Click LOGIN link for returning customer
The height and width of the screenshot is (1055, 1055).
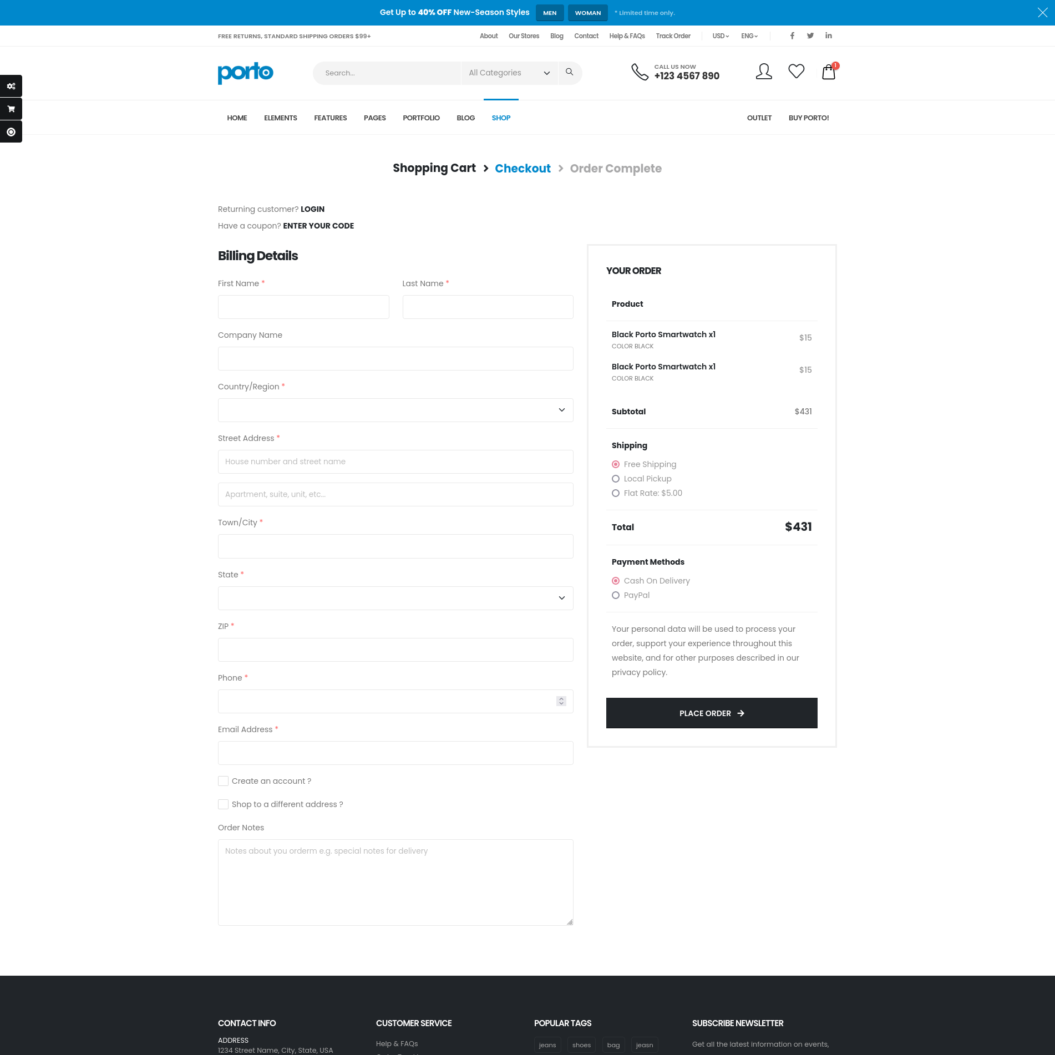point(312,209)
